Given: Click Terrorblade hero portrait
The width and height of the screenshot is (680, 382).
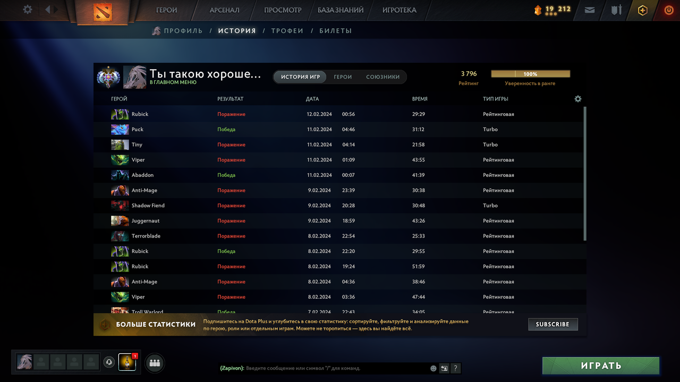Looking at the screenshot, I should click(x=120, y=236).
